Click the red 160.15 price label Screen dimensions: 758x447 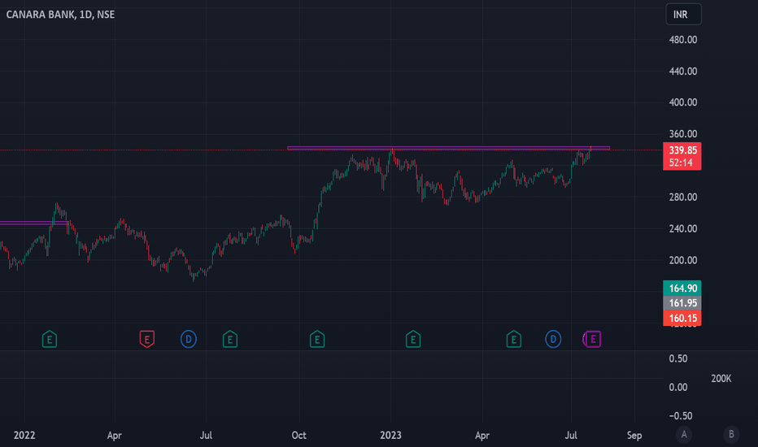682,318
